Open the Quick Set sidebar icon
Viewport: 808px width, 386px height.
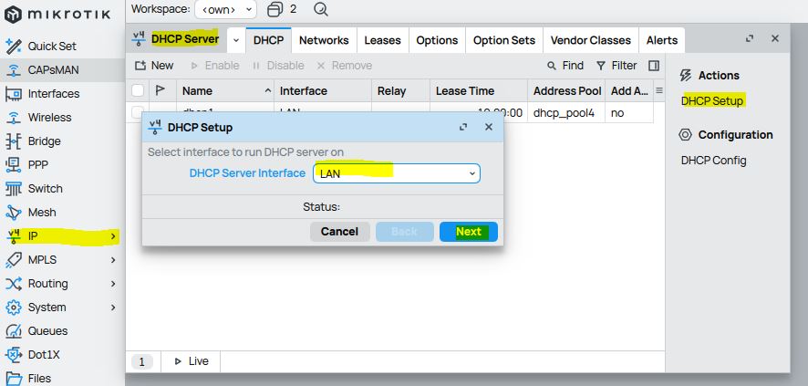pyautogui.click(x=14, y=46)
